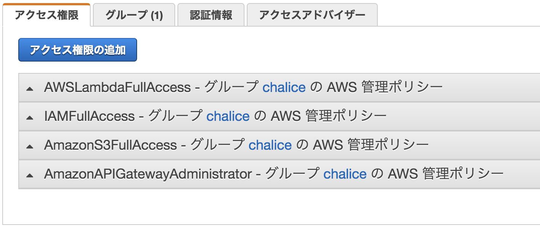Open the chalice link in AmazonS3FullAccess row
540x228 pixels.
(270, 145)
